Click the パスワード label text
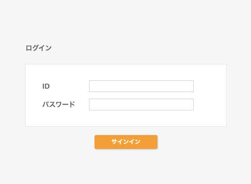The image size is (251, 184). [59, 105]
